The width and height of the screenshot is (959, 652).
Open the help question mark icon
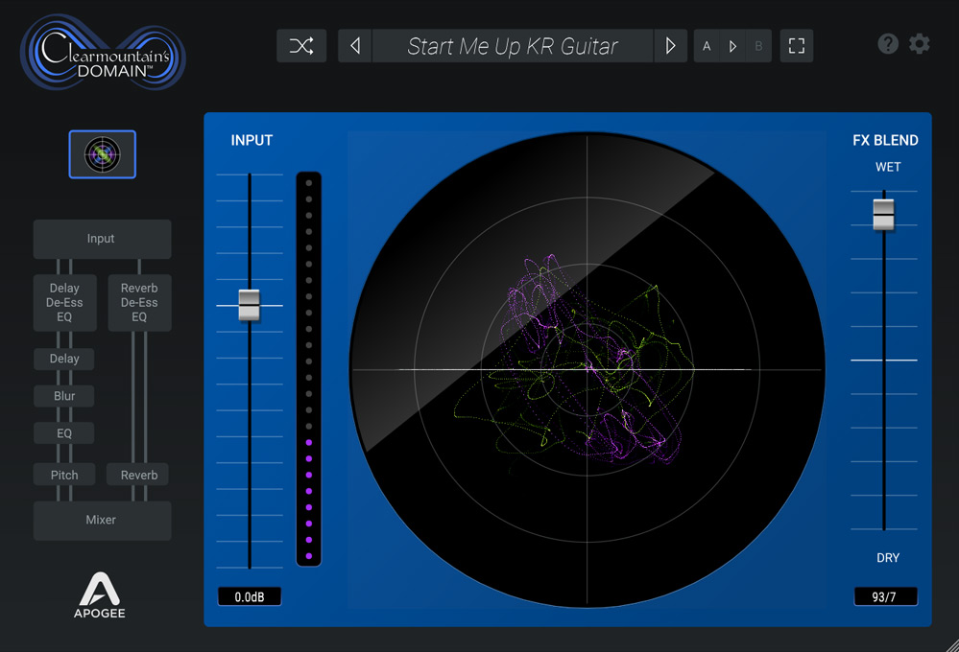tap(888, 44)
